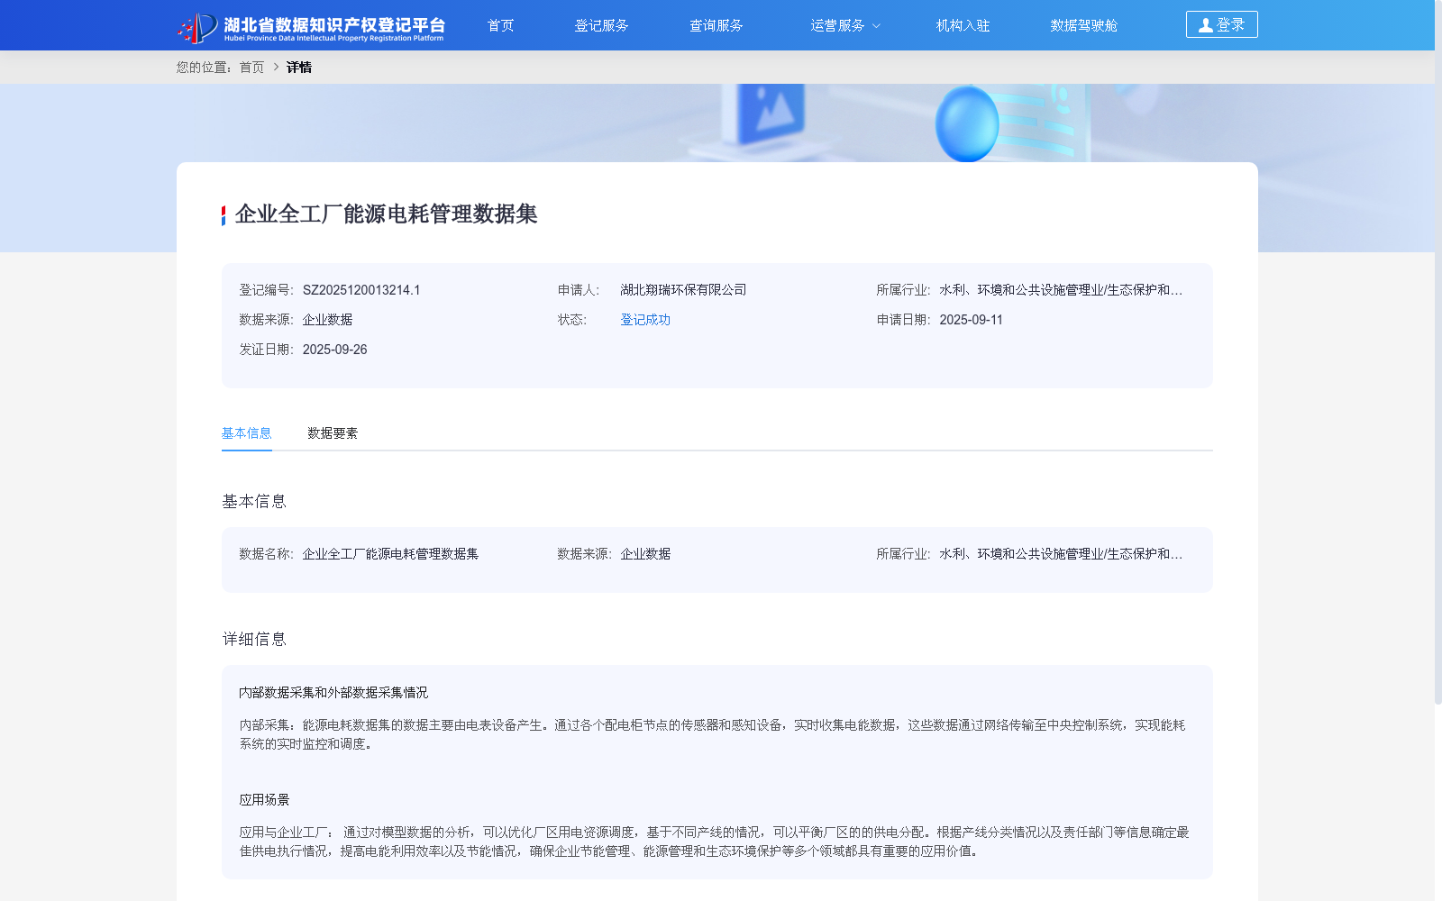
Task: Click the truncated 所属行业 value in the top card
Action: click(1061, 290)
